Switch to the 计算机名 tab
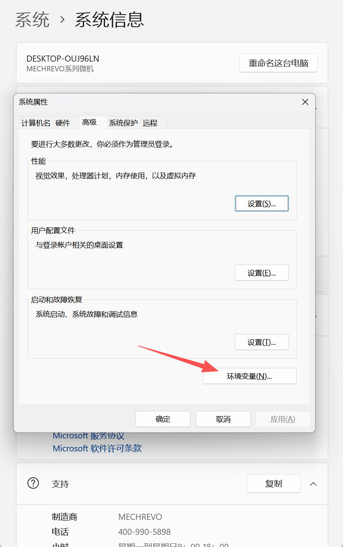This screenshot has width=343, height=547. (x=35, y=123)
